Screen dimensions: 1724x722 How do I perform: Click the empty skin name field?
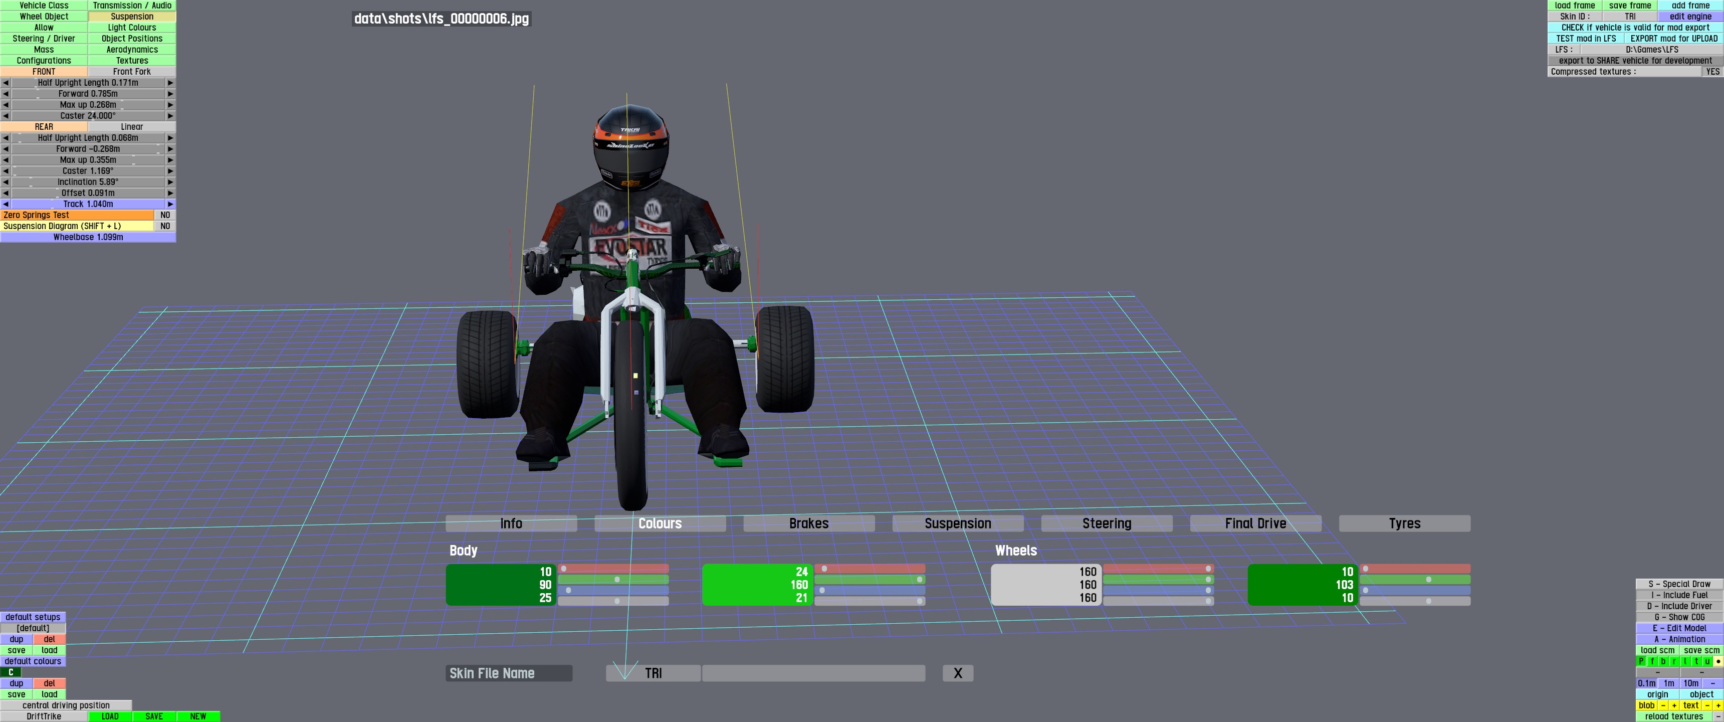(x=813, y=673)
